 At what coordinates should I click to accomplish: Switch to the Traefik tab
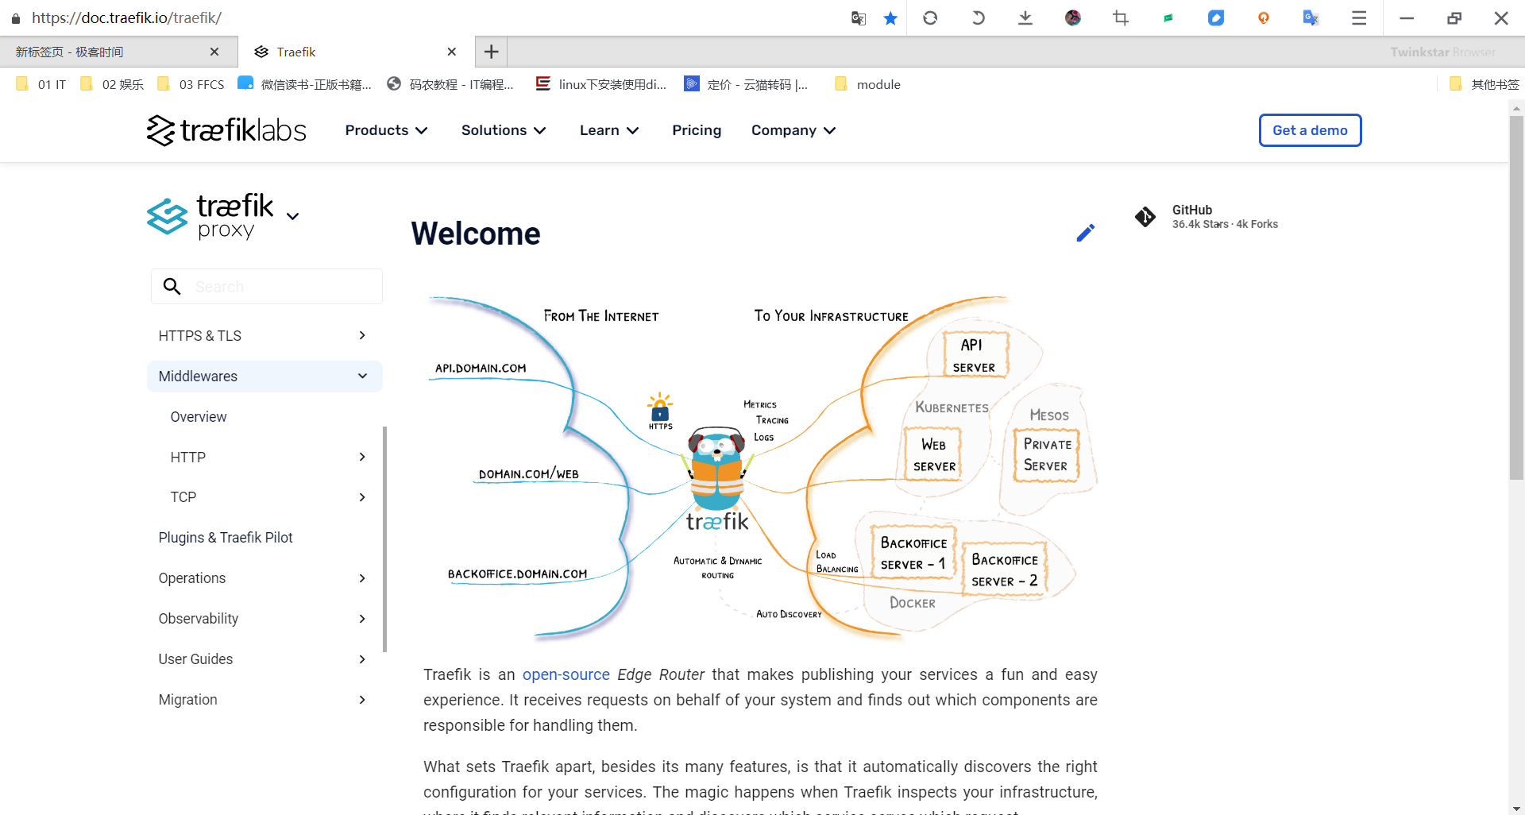(357, 52)
